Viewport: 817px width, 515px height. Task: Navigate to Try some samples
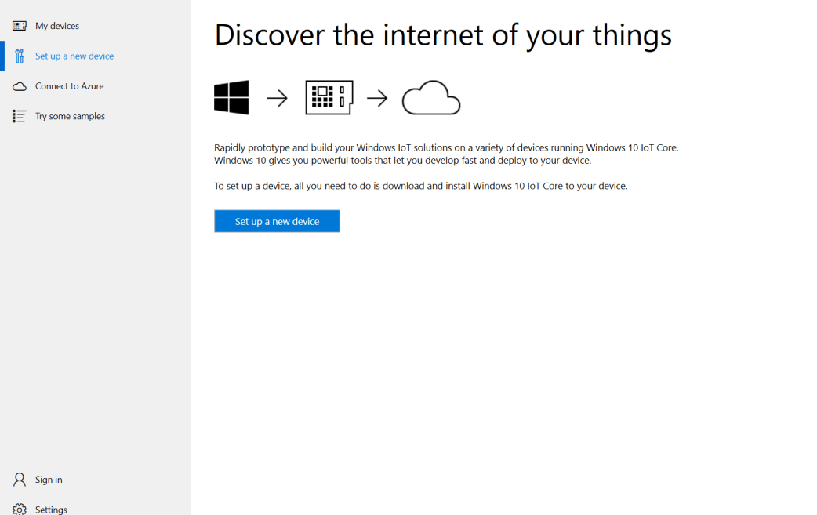tap(70, 115)
